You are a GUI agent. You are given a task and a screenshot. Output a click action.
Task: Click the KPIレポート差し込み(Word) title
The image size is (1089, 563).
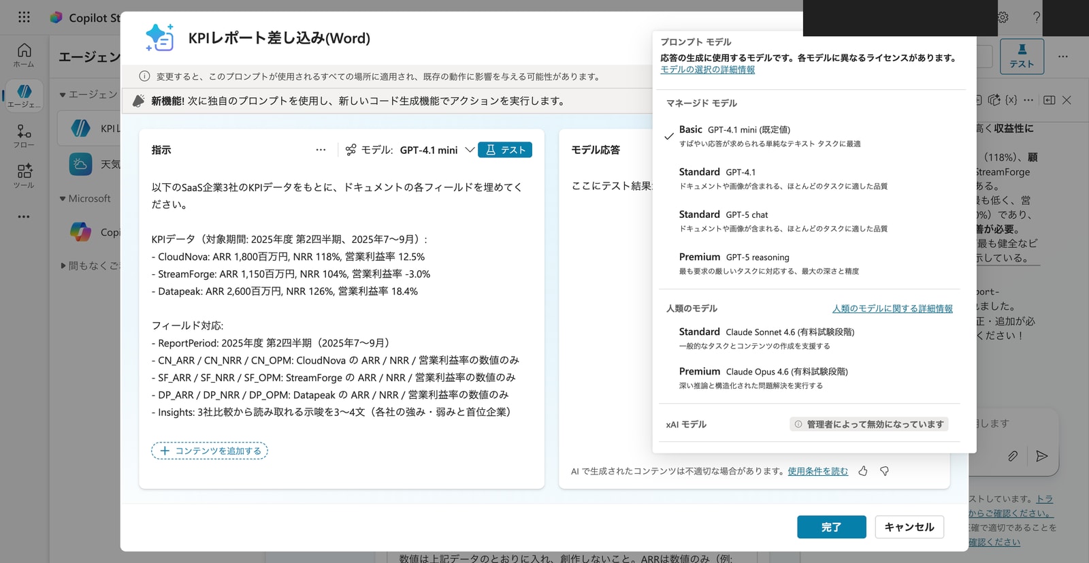(x=279, y=38)
